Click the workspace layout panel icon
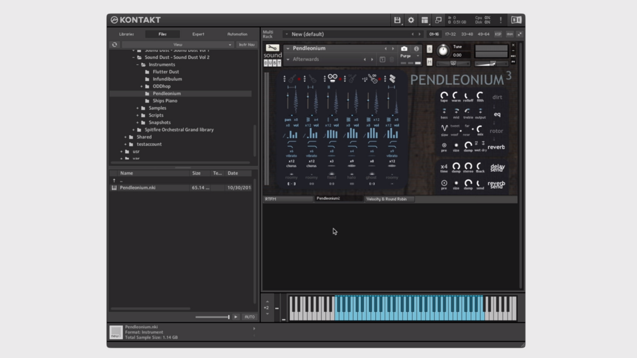Image resolution: width=637 pixels, height=358 pixels. pos(425,20)
